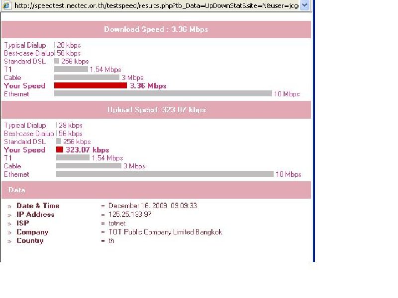The height and width of the screenshot is (298, 398).
Task: Open the address bar dropdown arrow
Action: (305, 5)
